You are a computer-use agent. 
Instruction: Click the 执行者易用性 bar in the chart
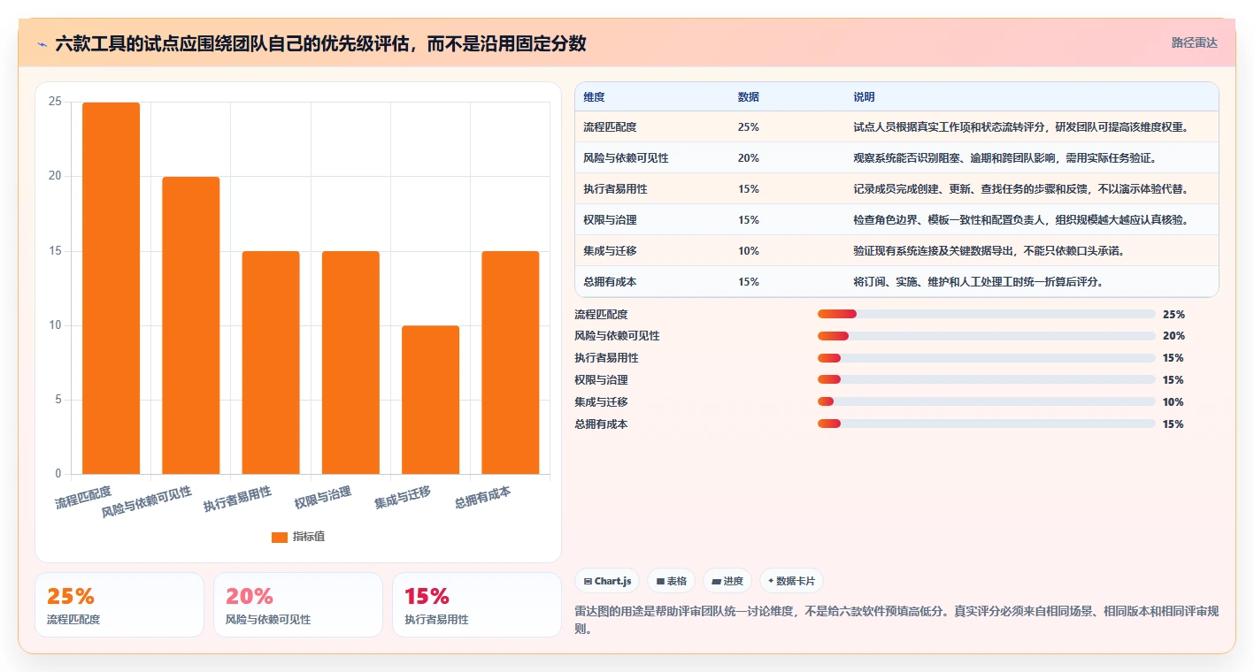[271, 363]
